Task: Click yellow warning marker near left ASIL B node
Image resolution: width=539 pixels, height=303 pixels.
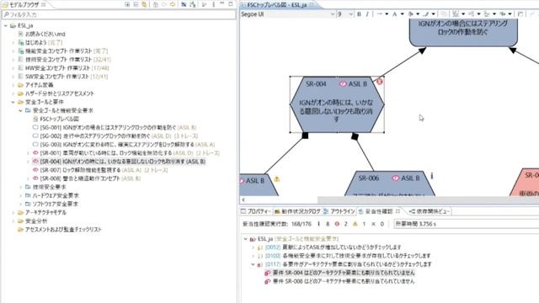Action: pos(277,179)
